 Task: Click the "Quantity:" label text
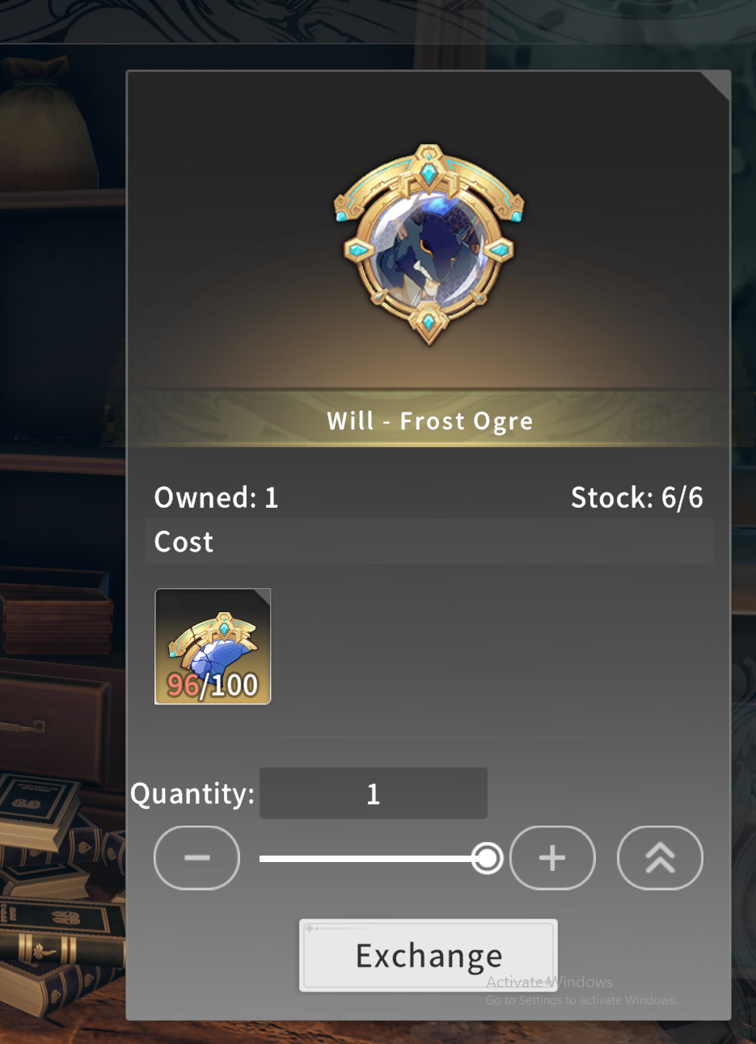point(192,793)
